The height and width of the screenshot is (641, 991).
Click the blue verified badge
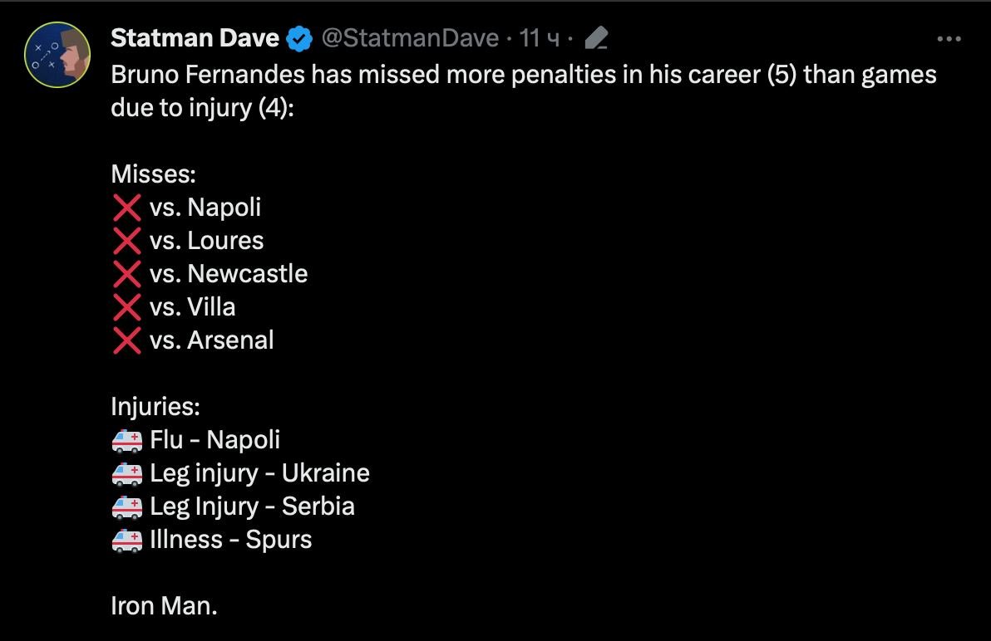coord(299,38)
